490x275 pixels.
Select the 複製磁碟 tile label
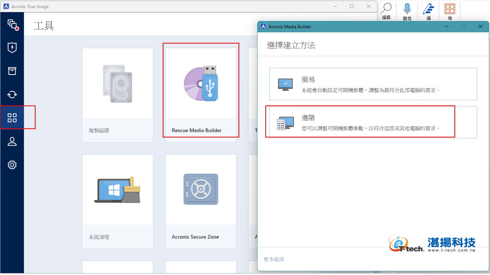pos(99,130)
